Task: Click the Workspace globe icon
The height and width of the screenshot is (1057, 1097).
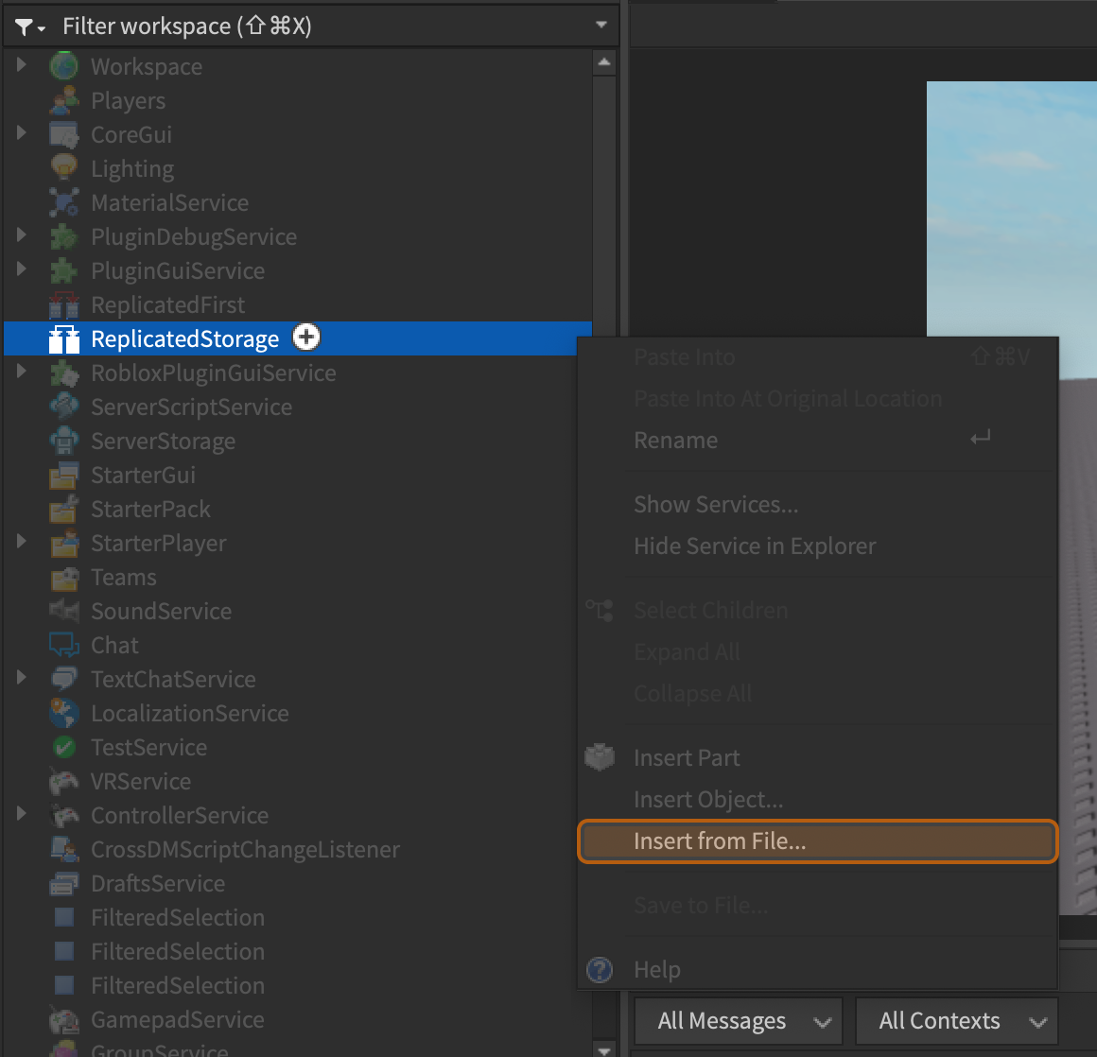Action: tap(63, 66)
